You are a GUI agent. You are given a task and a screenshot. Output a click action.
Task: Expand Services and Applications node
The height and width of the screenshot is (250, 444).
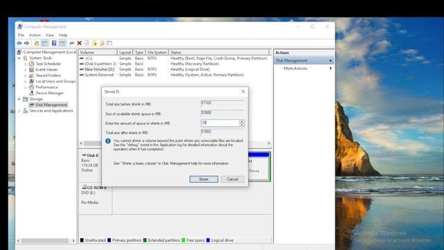(19, 111)
